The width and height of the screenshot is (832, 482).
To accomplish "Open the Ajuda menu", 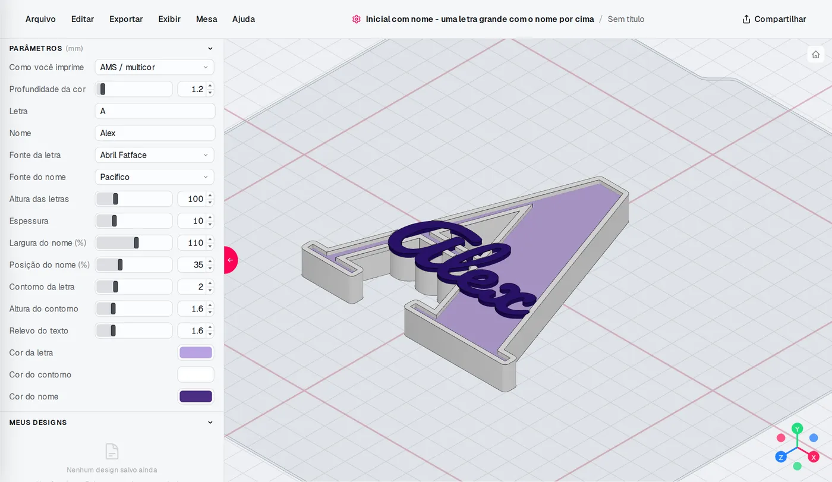I will (244, 19).
